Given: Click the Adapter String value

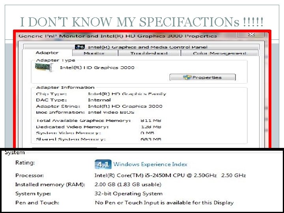Looking at the screenshot, I should pyautogui.click(x=125, y=106).
